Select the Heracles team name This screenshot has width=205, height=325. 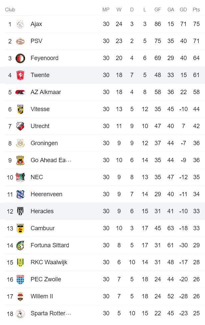click(x=42, y=211)
